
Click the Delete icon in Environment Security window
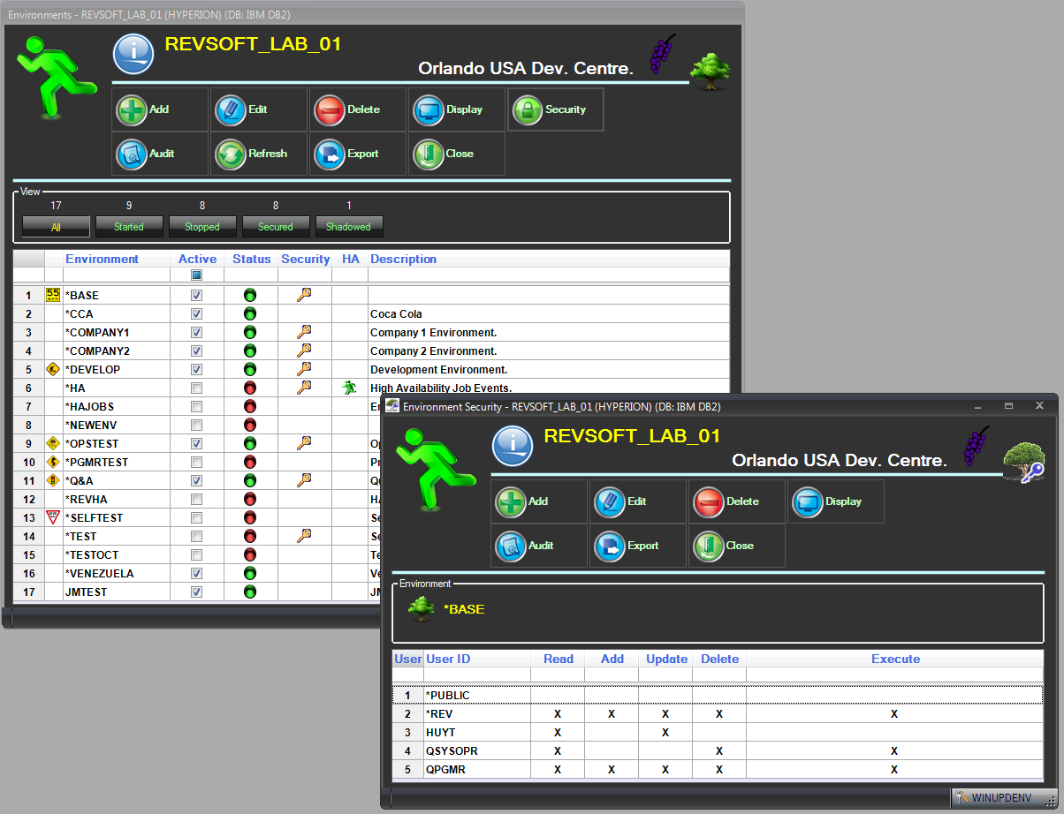[708, 502]
